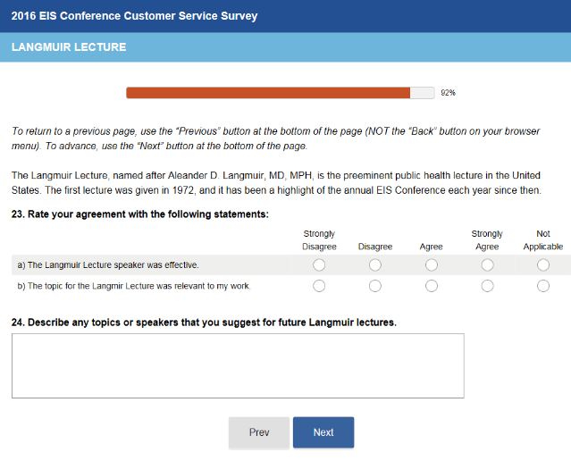Select Strongly Agree for topic relevant to work
The height and width of the screenshot is (461, 571).
pos(487,286)
